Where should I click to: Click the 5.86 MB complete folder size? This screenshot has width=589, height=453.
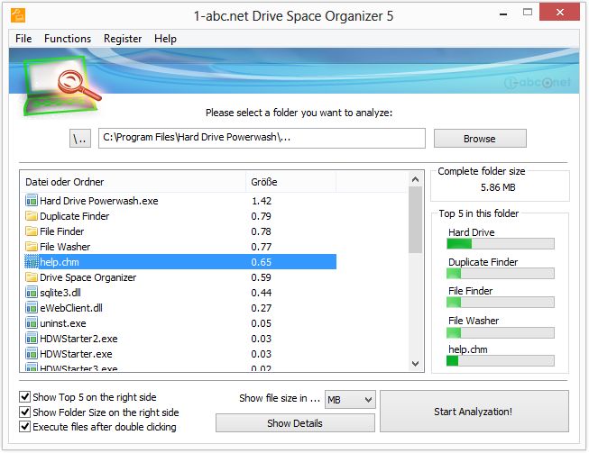tap(498, 187)
